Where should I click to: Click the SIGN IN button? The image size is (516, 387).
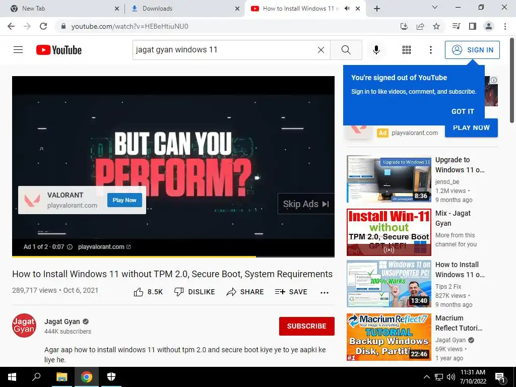[472, 50]
